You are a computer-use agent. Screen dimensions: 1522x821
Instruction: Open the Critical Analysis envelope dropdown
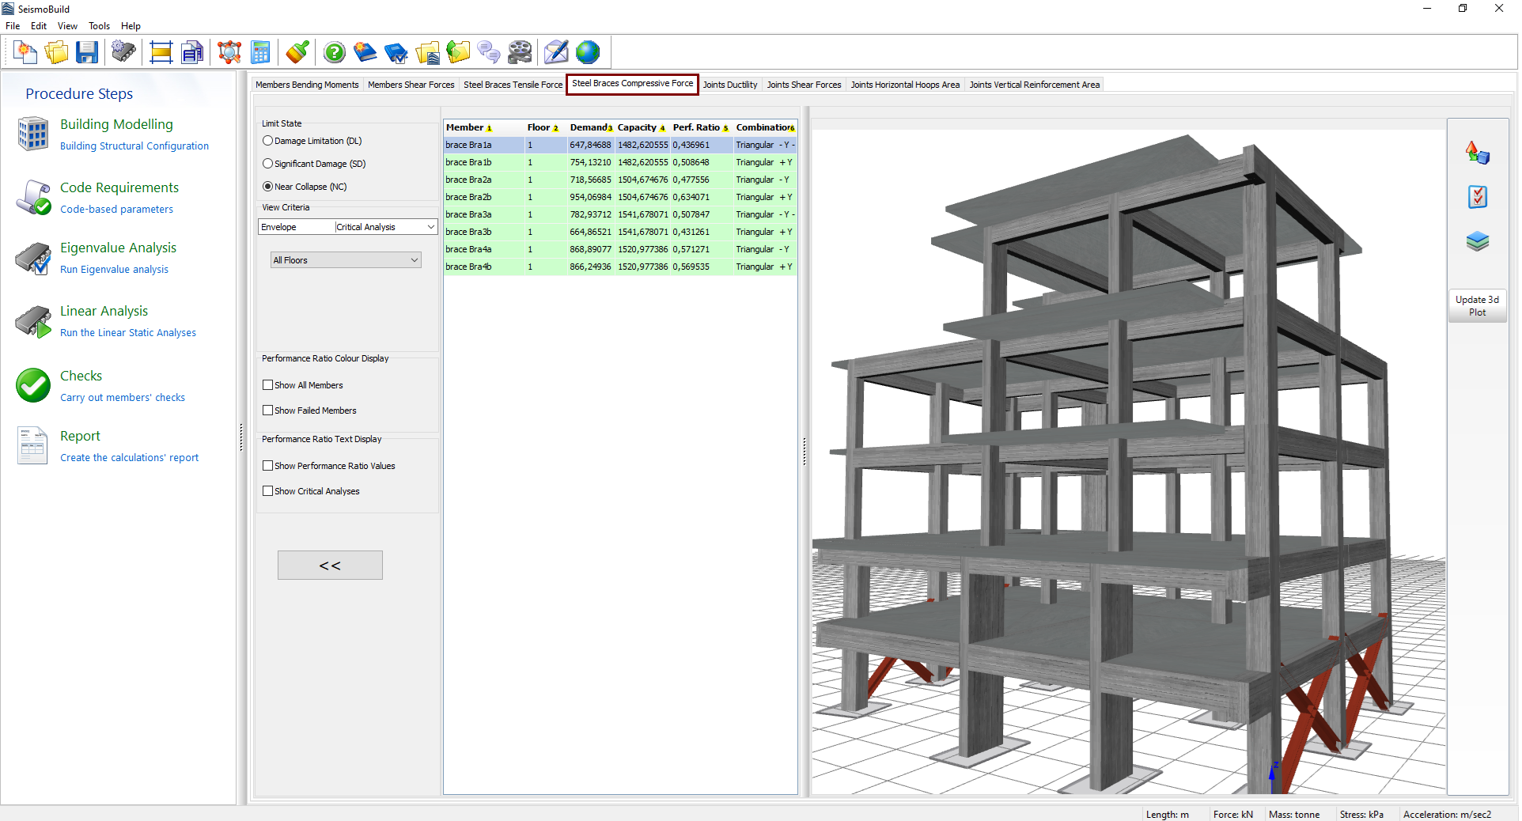click(385, 227)
